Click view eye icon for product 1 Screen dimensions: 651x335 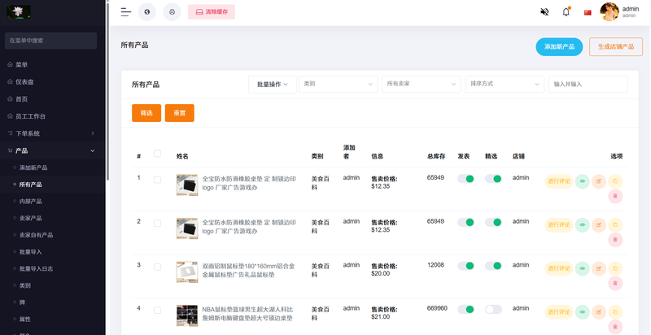coord(582,181)
